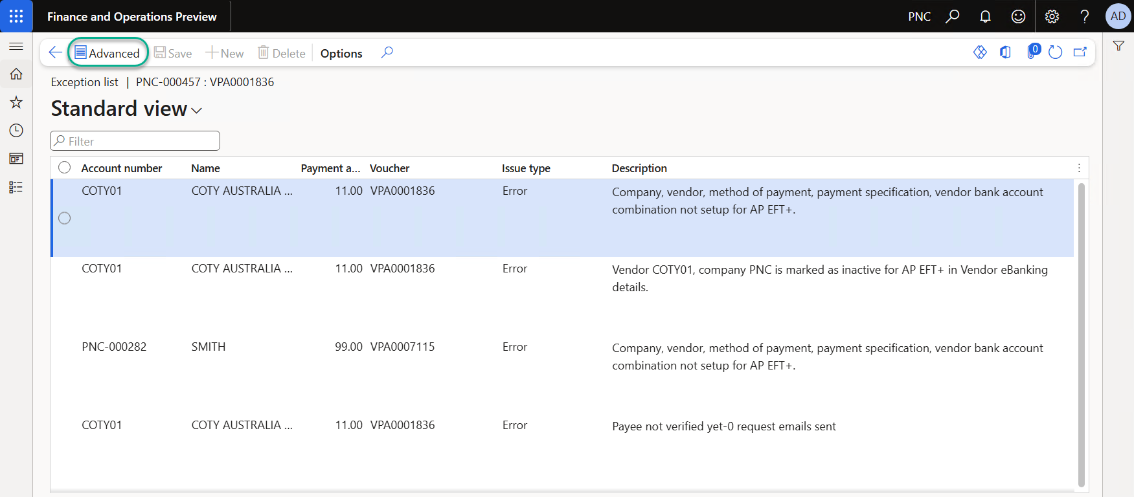Expand the navigation pane hamburger menu
Screen dimensions: 1134x497
16,46
